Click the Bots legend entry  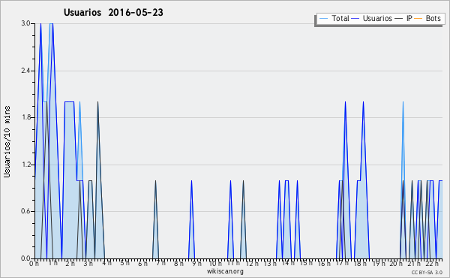(427, 19)
